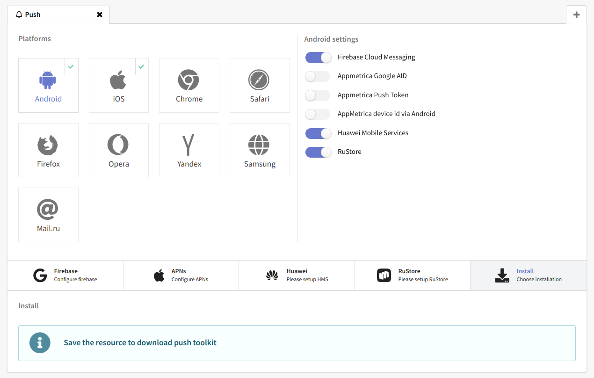Pick the Firefox browser icon
This screenshot has width=594, height=378.
pos(48,145)
